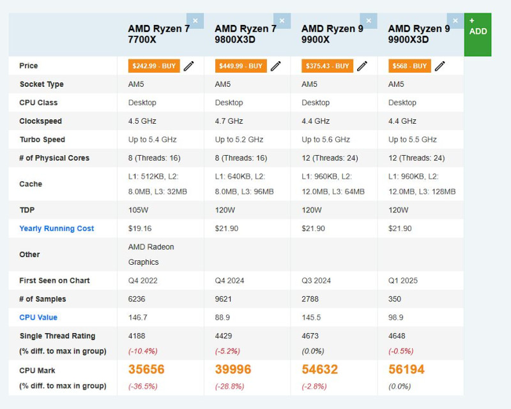Remove Ryzen 9 9900X3D column via X icon
Viewport: 511px width, 409px height.
[x=455, y=20]
